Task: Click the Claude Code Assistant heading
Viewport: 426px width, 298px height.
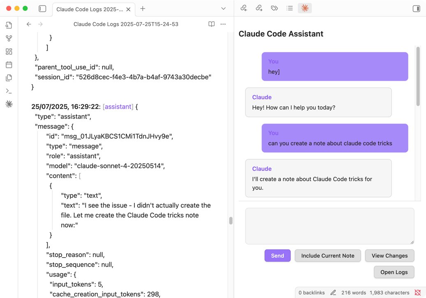Action: [281, 34]
